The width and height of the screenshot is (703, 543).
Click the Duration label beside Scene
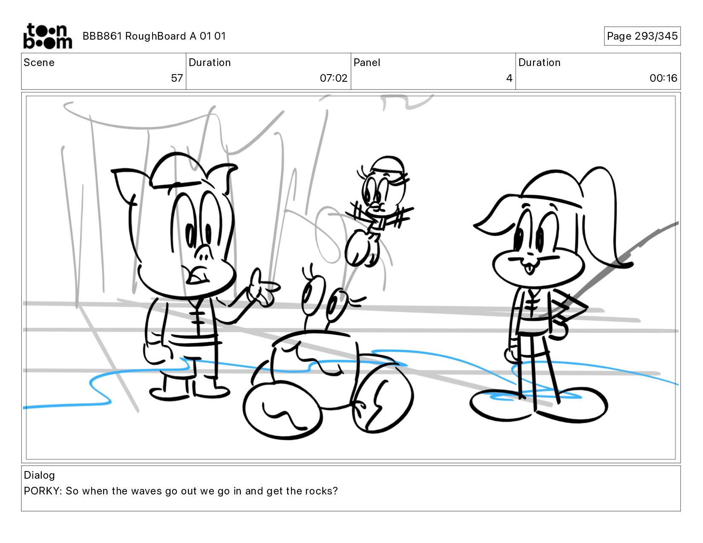(x=210, y=63)
